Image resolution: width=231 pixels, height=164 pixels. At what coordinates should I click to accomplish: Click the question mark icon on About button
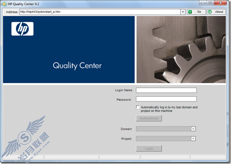click(x=210, y=12)
